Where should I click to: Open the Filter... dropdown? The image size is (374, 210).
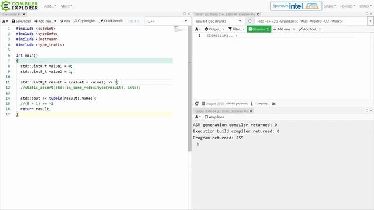pyautogui.click(x=236, y=29)
